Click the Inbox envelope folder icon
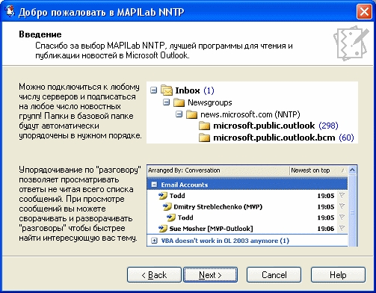Viewport: 376px width, 293px height. coord(167,90)
